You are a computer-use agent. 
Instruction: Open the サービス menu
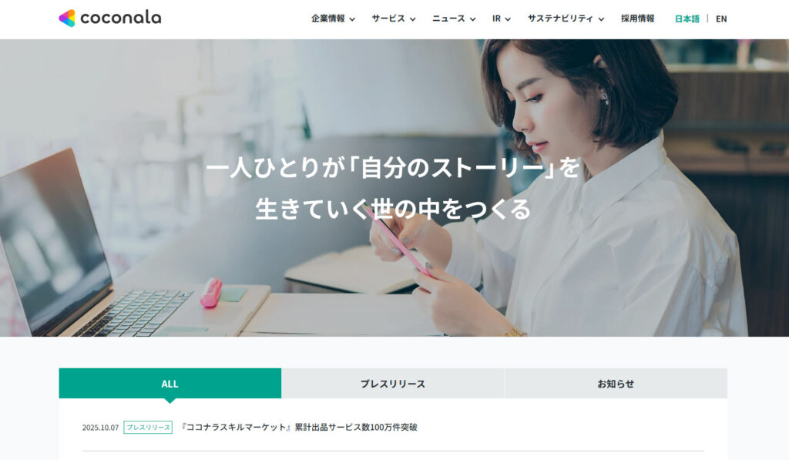tap(388, 18)
